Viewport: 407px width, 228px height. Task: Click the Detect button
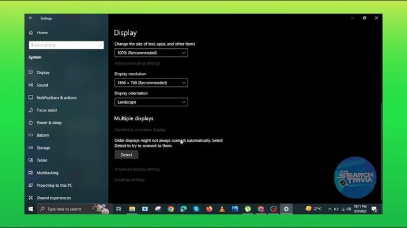[x=127, y=155]
